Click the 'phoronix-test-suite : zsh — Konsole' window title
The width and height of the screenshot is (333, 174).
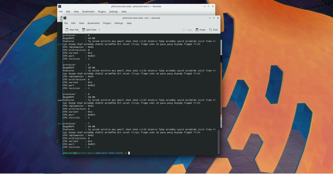click(x=141, y=18)
